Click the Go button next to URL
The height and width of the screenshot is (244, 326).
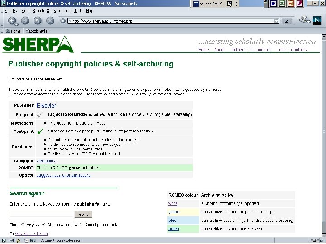click(x=287, y=21)
